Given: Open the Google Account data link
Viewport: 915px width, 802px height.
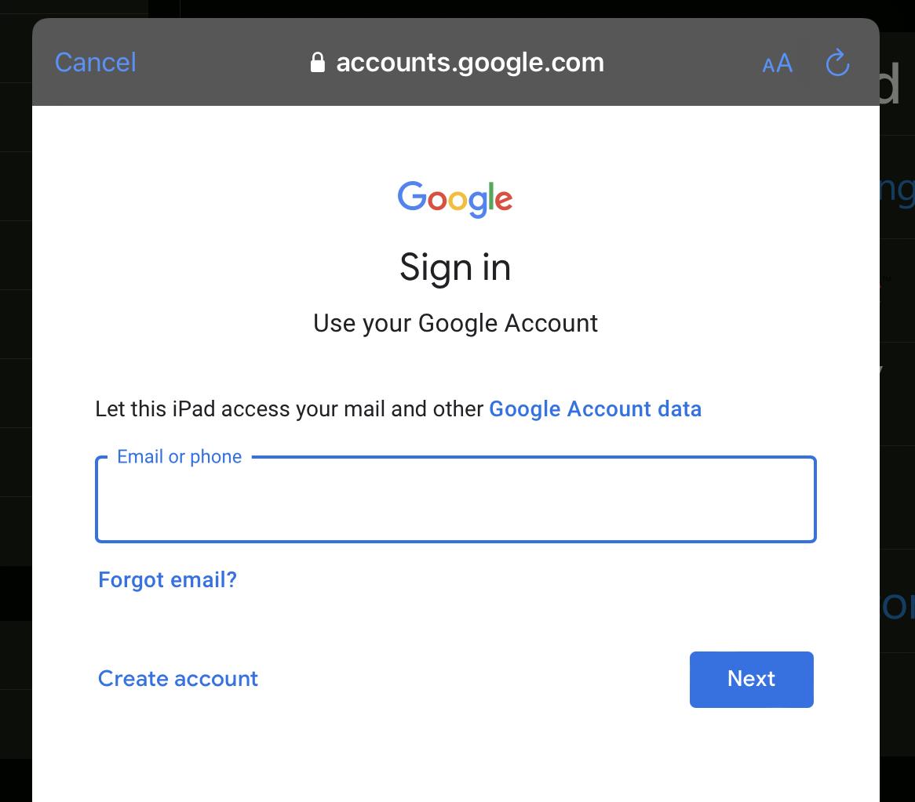Looking at the screenshot, I should coord(595,408).
